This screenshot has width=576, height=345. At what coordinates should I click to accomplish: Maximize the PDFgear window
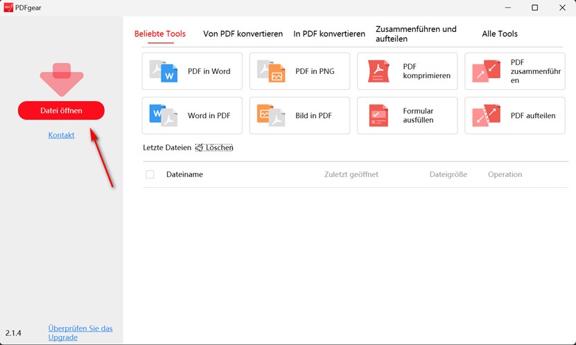[535, 8]
